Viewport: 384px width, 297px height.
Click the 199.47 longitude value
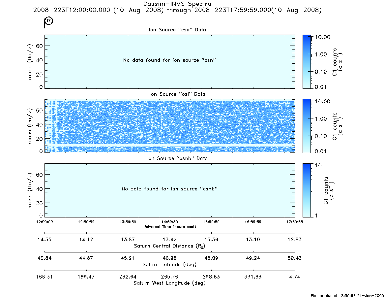pyautogui.click(x=86, y=277)
